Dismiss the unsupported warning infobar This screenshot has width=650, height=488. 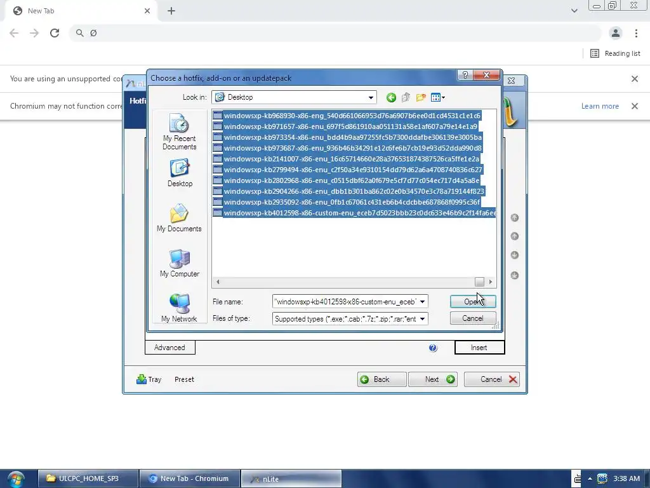click(x=634, y=79)
